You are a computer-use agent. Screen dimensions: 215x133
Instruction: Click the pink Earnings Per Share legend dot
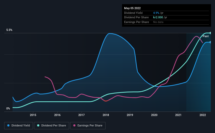(x=74, y=125)
